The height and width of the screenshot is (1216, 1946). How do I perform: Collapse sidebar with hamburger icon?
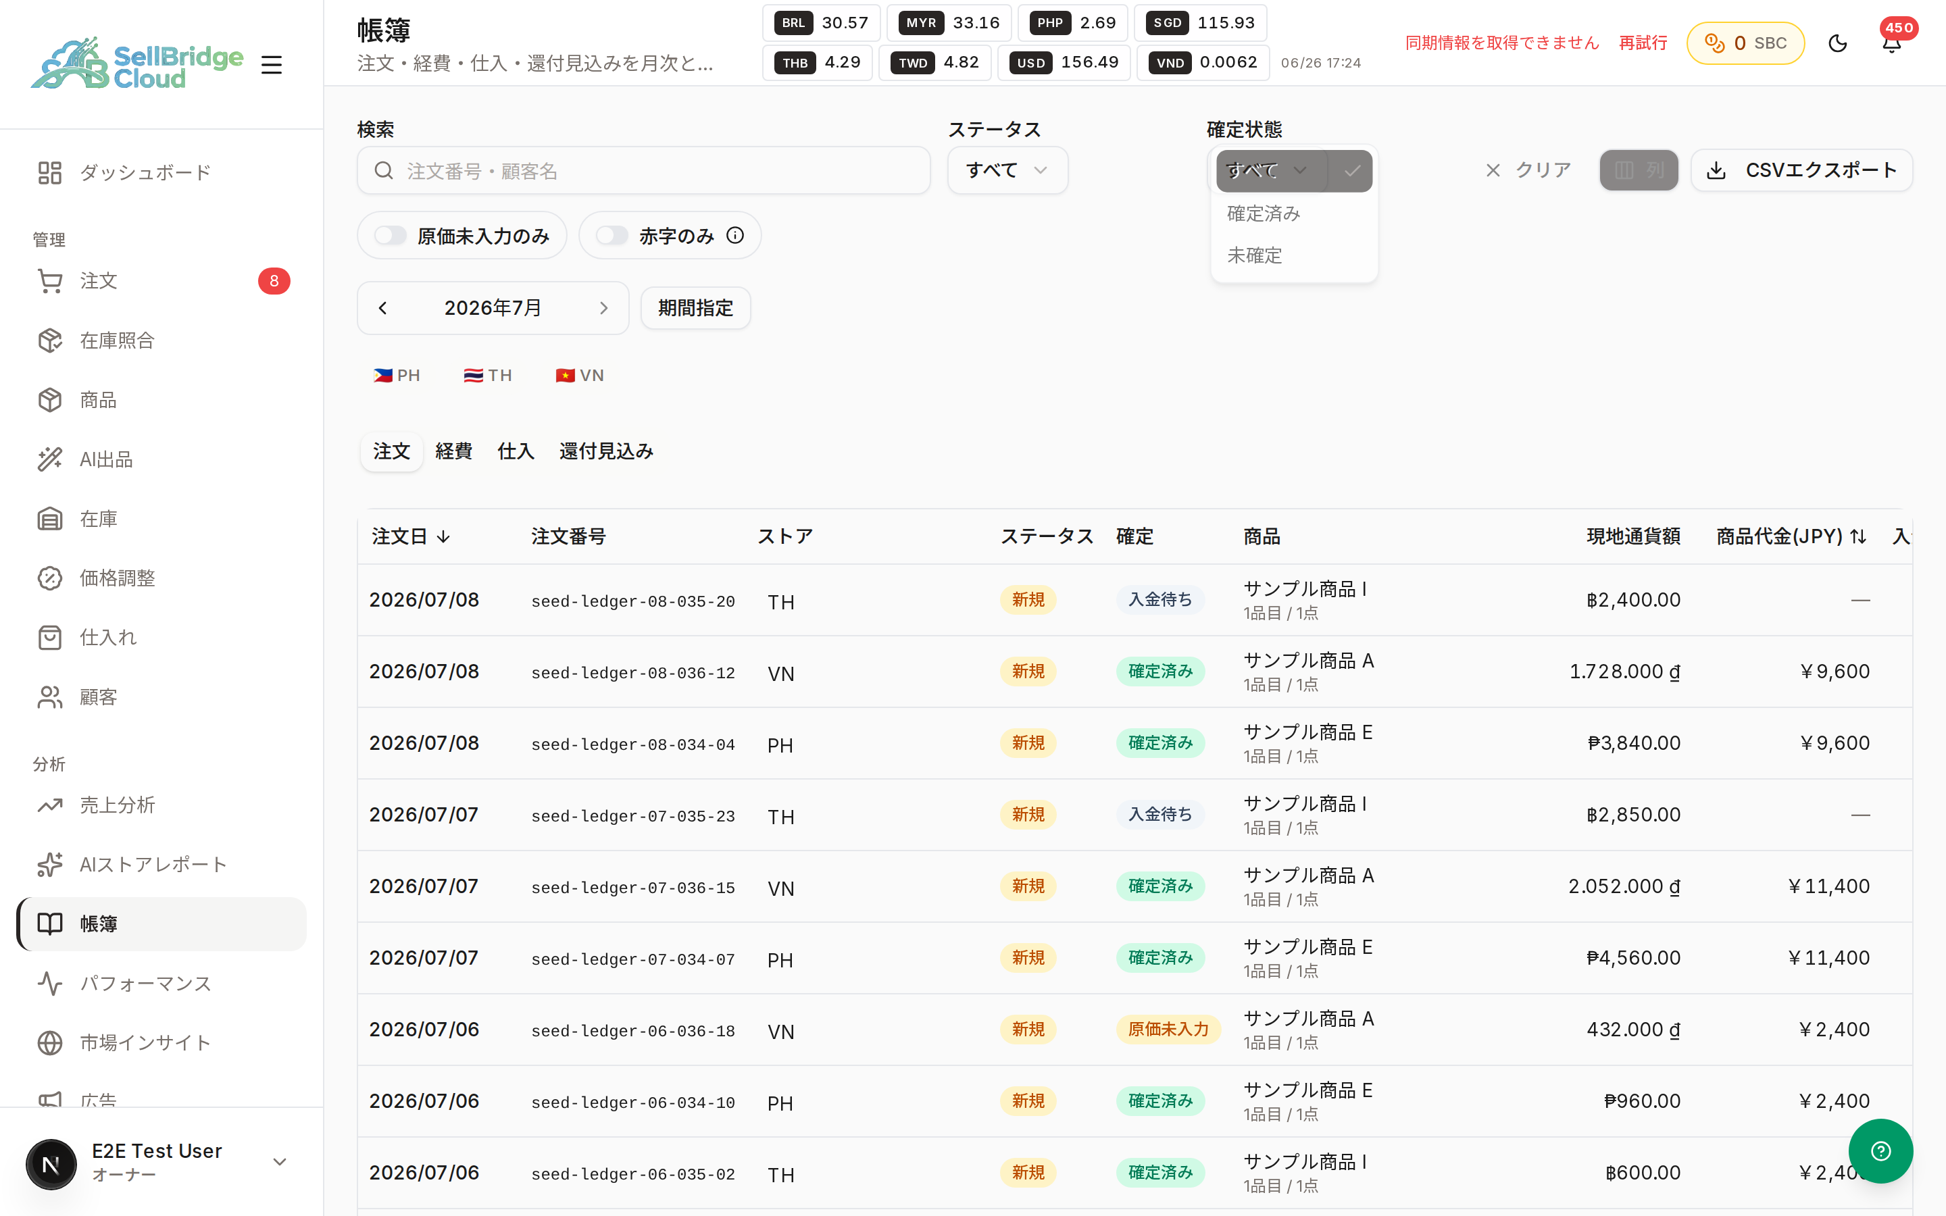(272, 64)
